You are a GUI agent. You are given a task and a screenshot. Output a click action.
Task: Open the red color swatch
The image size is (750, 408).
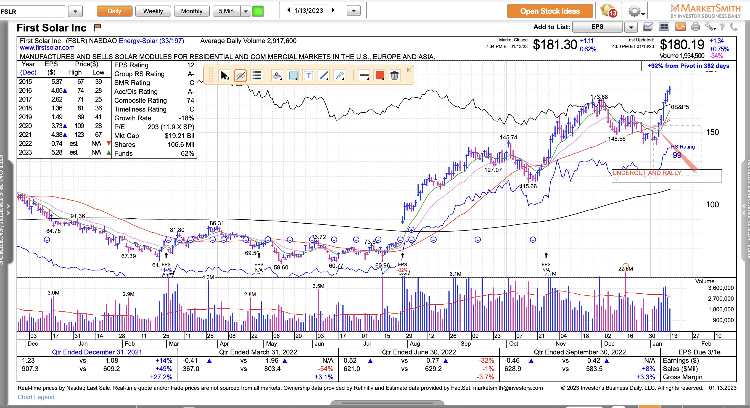380,76
